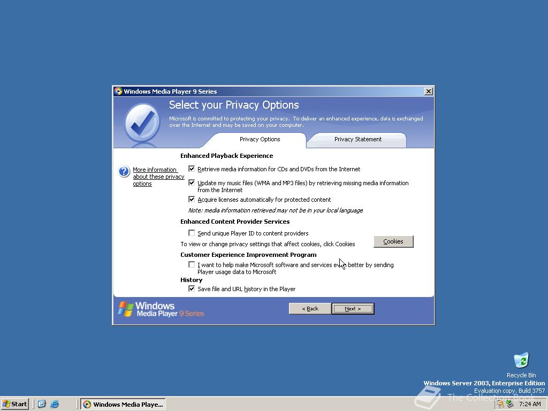Click the Start button

point(14,404)
